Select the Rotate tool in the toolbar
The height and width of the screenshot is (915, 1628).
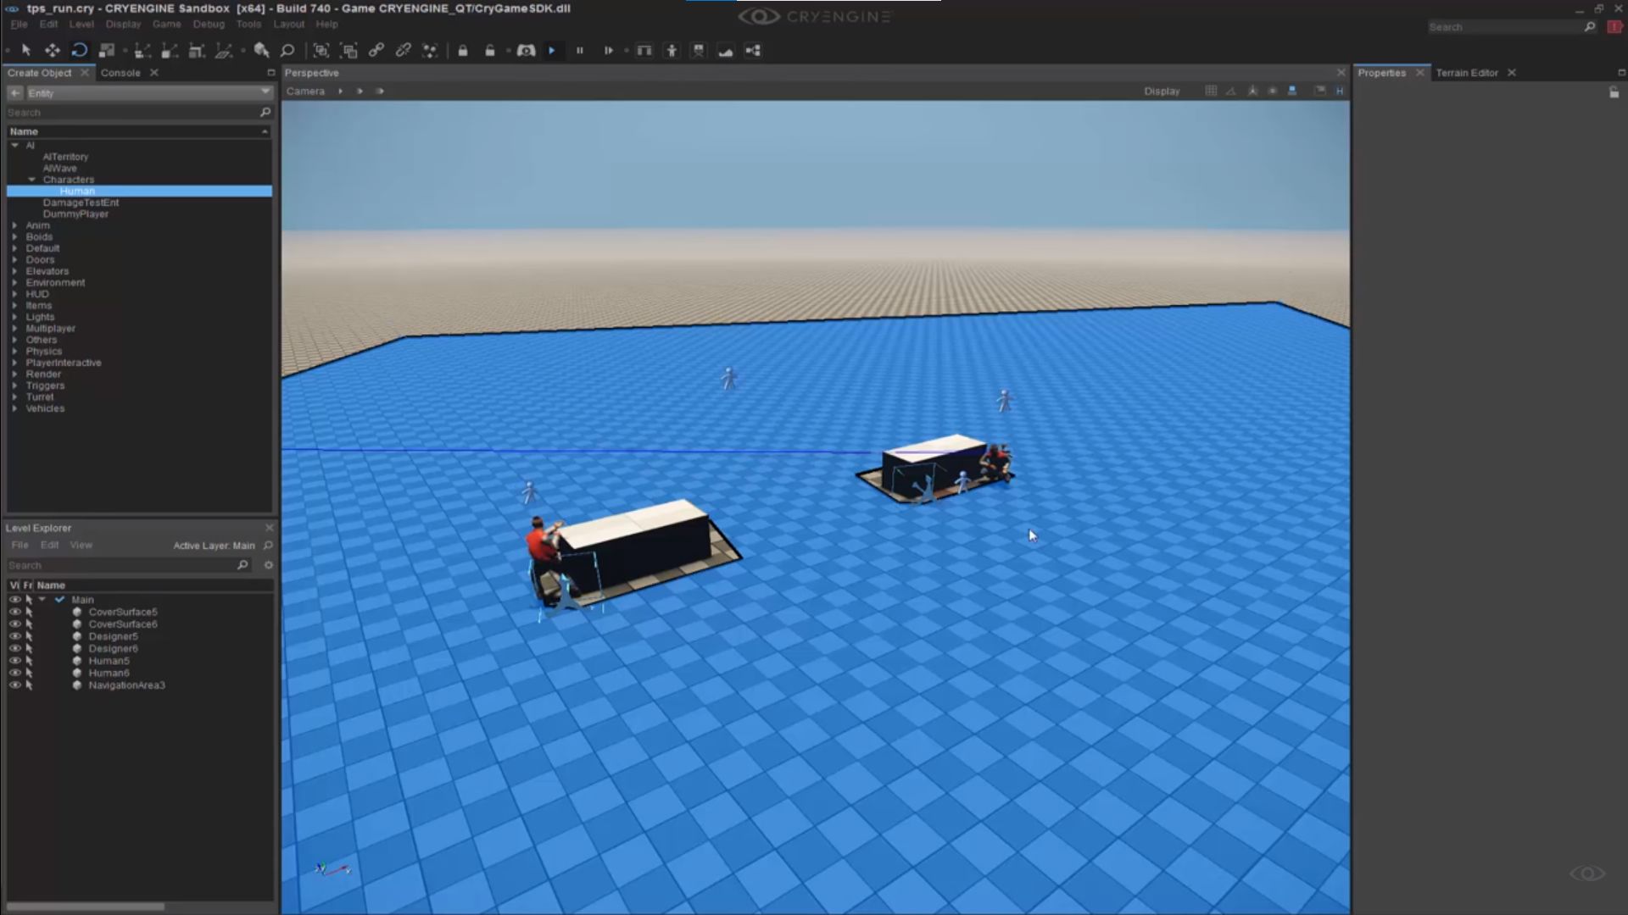point(80,51)
